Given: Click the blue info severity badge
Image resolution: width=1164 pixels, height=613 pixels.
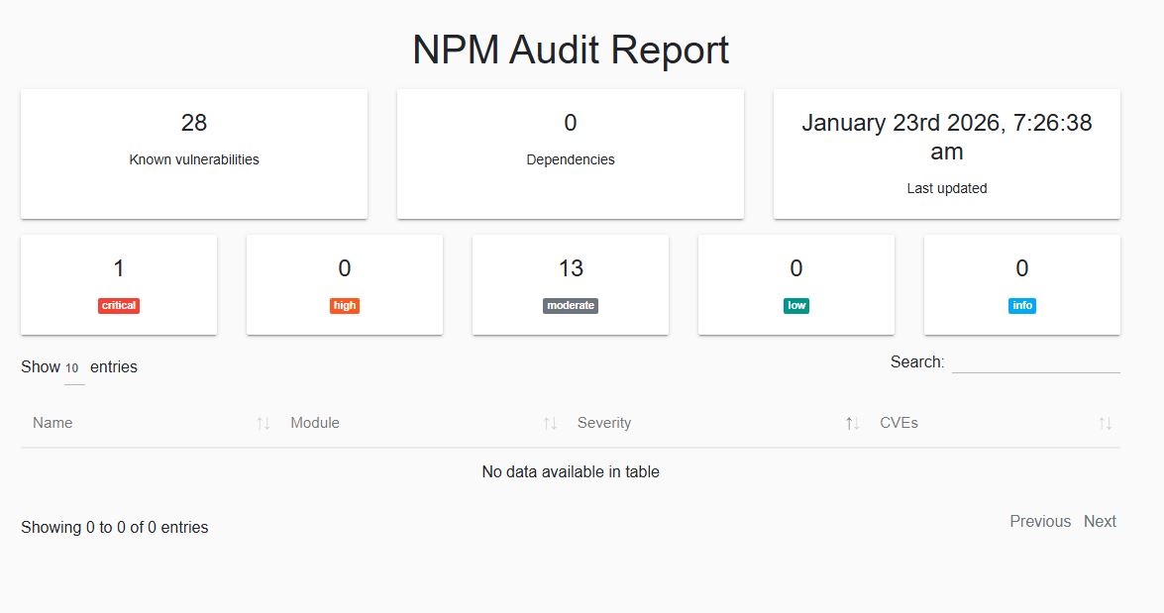Looking at the screenshot, I should coord(1022,306).
